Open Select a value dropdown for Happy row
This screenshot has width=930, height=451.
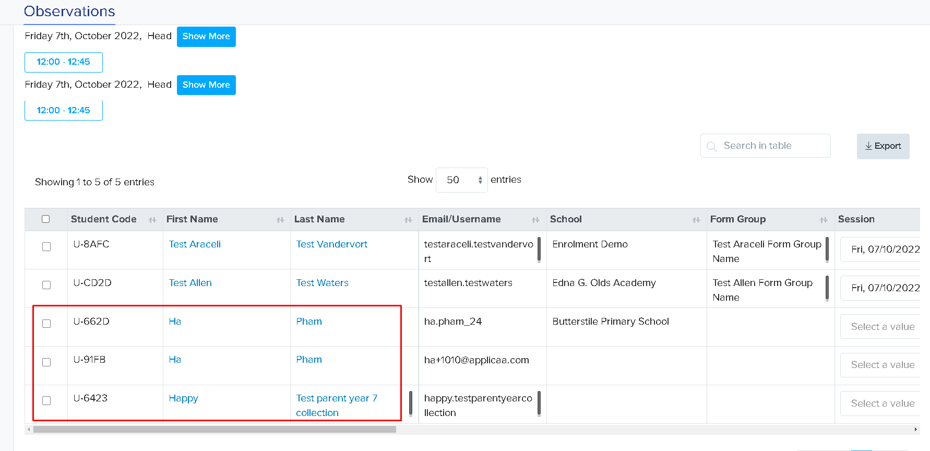coord(880,403)
